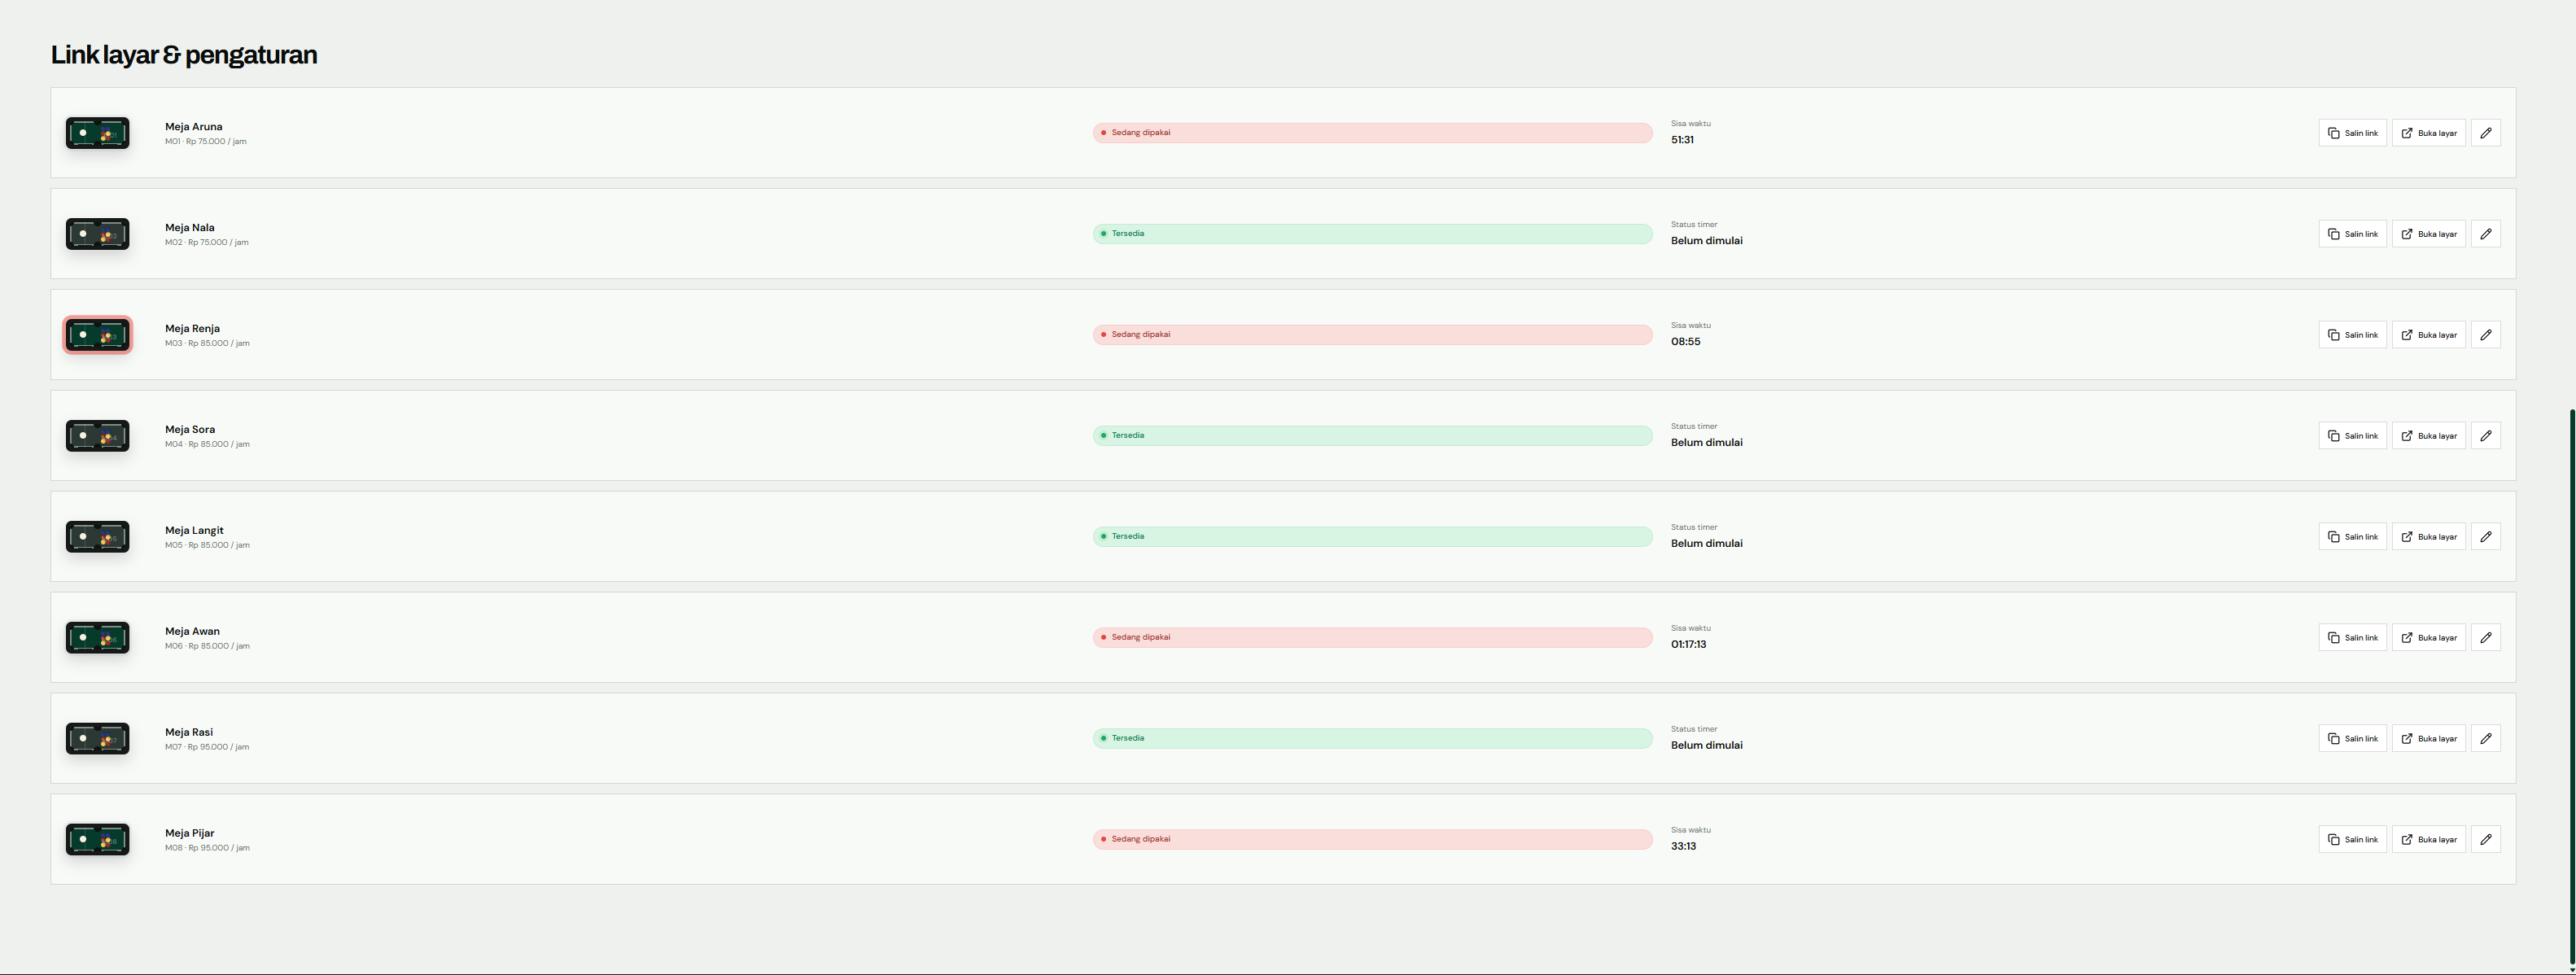
Task: Edit Meja Nala with the pencil icon
Action: 2485,234
